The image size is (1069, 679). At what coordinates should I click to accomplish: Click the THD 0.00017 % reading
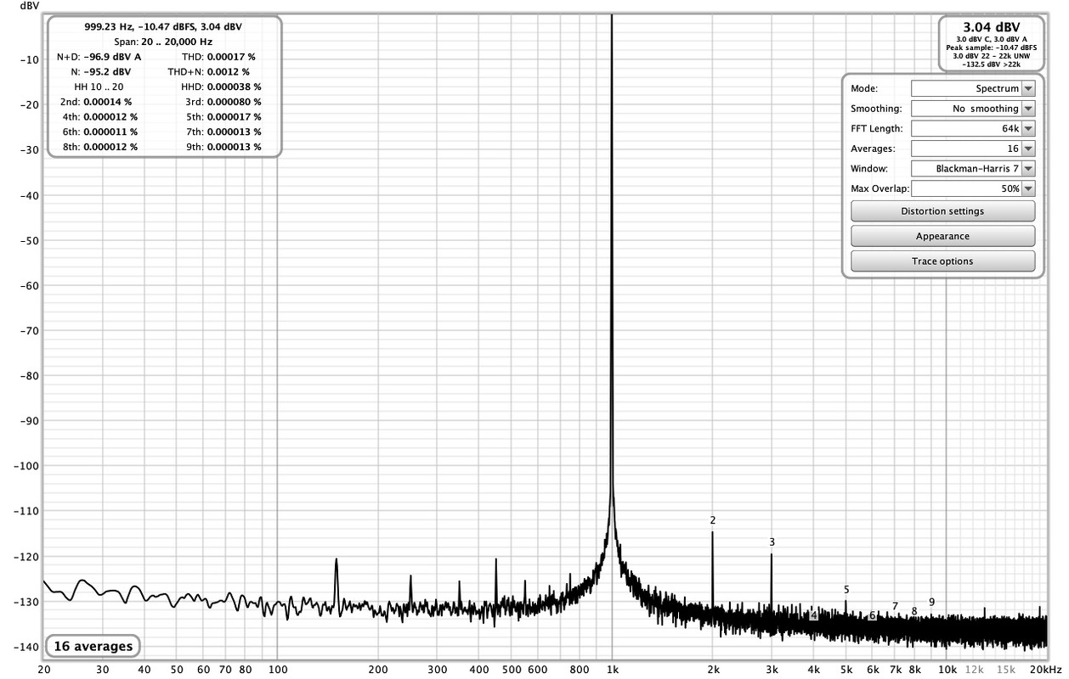[x=218, y=57]
